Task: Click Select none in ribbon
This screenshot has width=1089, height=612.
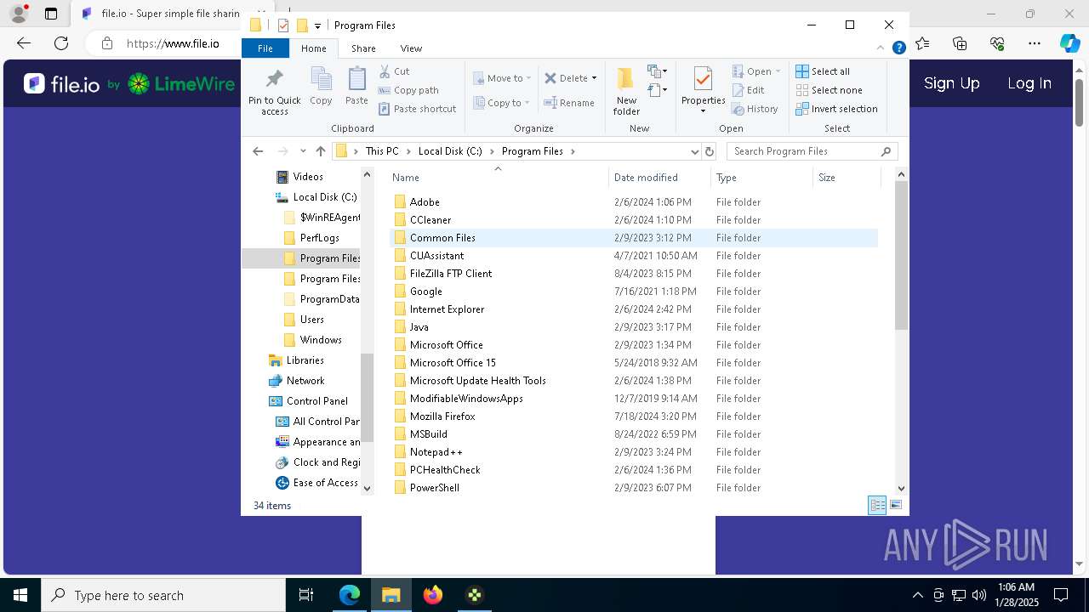Action: point(829,90)
